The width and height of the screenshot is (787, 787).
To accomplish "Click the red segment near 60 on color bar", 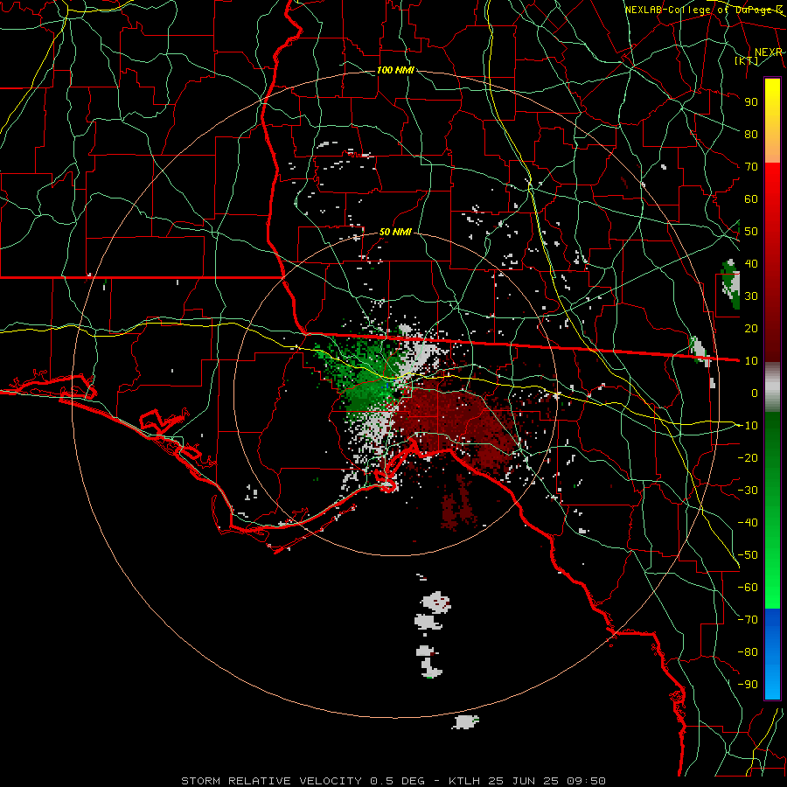I will coord(772,198).
